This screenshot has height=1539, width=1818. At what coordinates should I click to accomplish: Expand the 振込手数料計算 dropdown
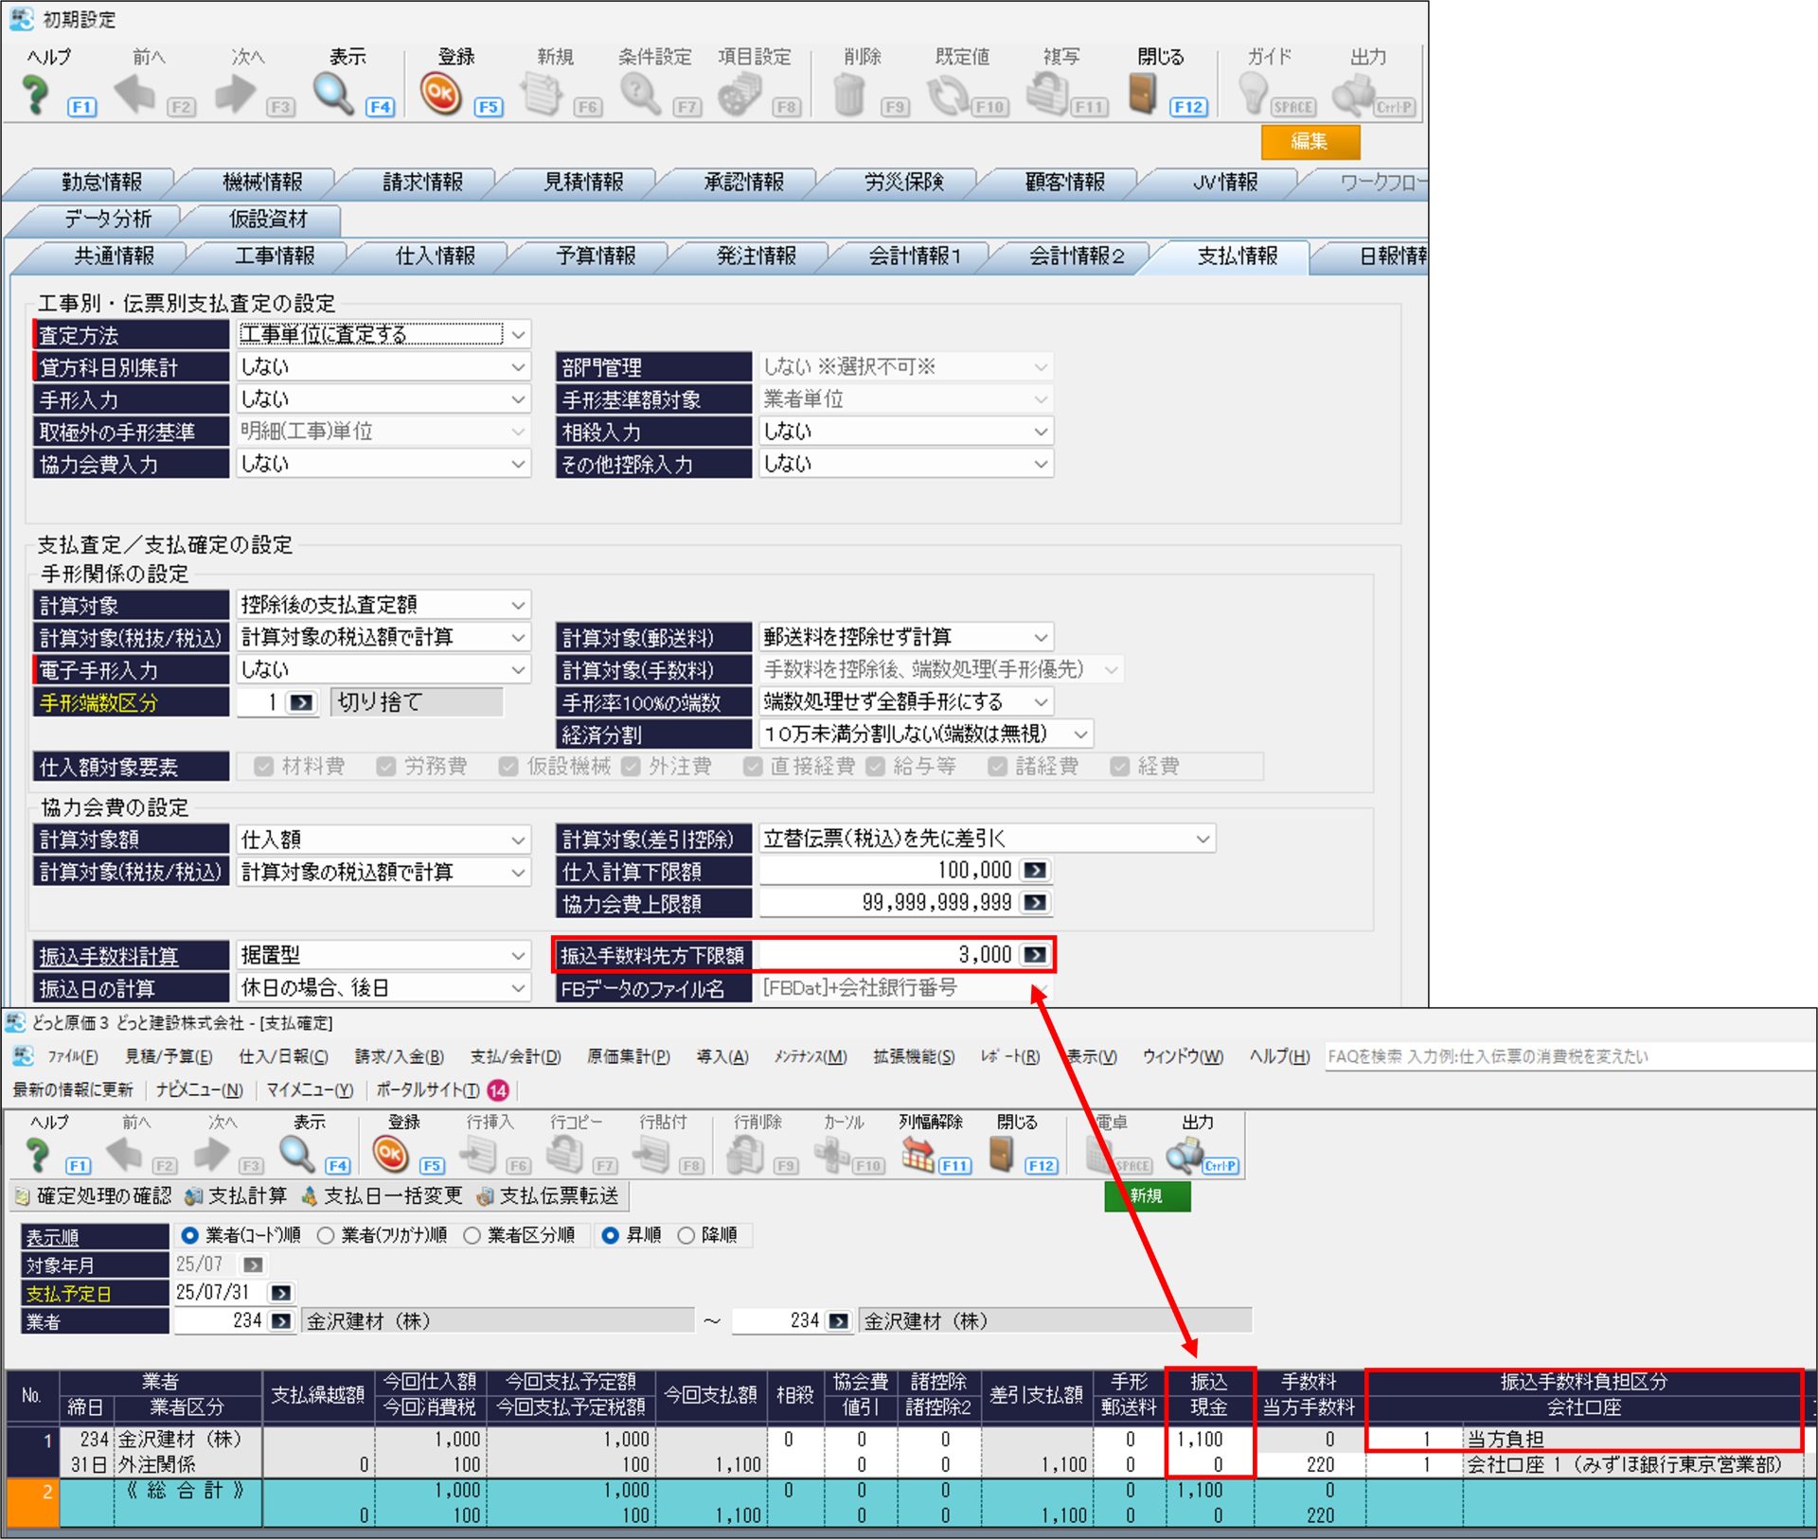click(x=518, y=955)
